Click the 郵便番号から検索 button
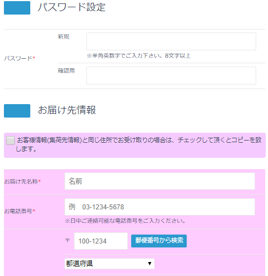Image resolution: width=268 pixels, height=276 pixels. tap(159, 241)
